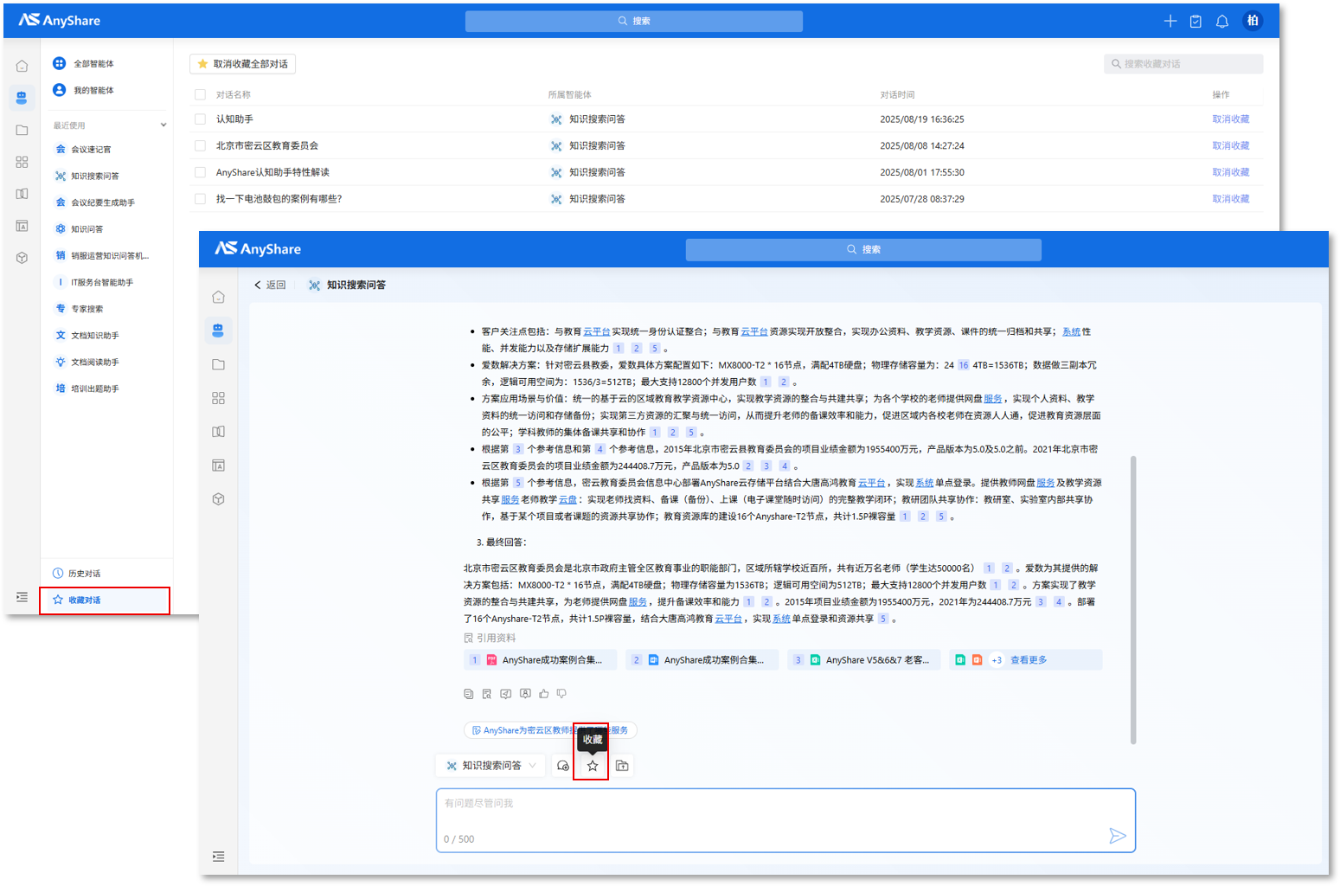Click the plus icon in the back window header
Image resolution: width=1340 pixels, height=886 pixels.
point(1170,21)
